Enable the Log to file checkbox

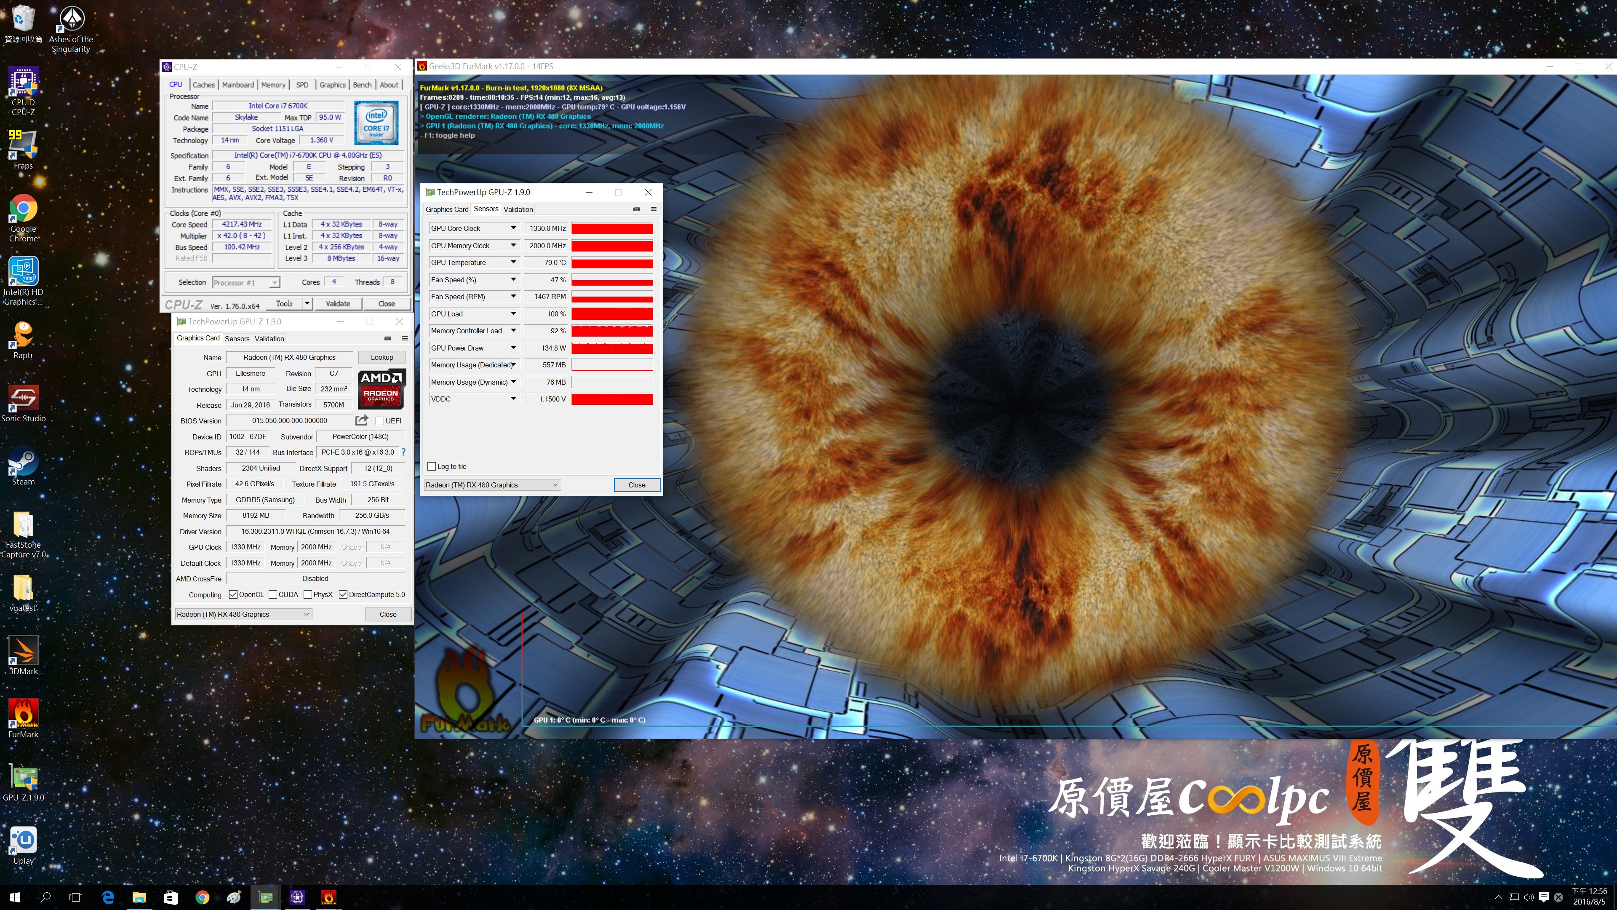[x=432, y=467]
